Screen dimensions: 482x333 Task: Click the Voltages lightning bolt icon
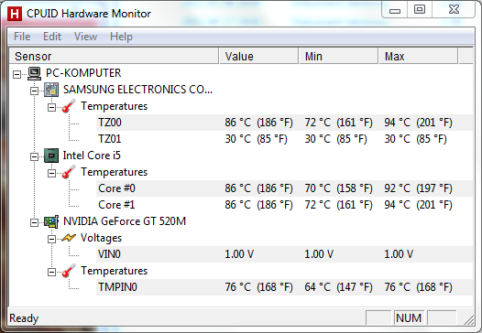(69, 238)
